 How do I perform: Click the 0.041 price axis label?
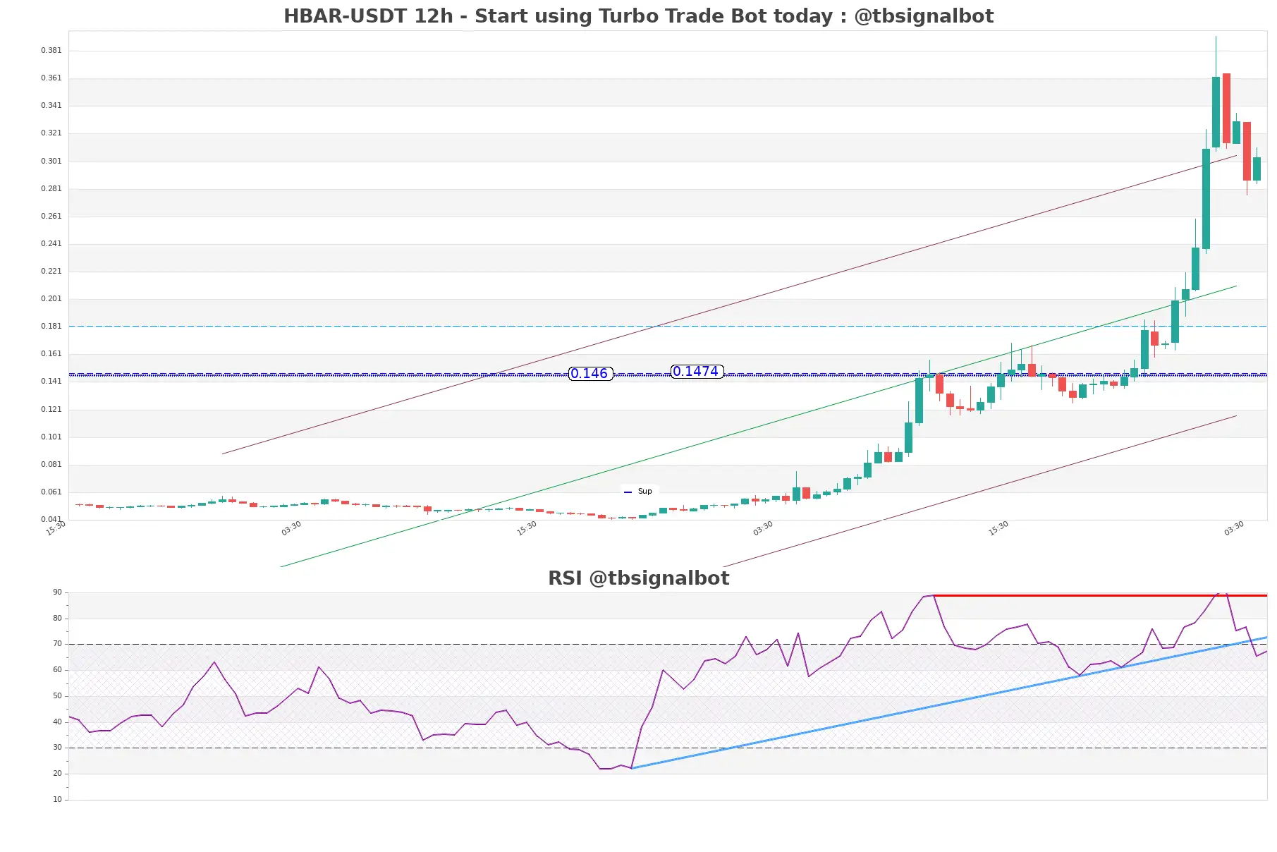51,520
